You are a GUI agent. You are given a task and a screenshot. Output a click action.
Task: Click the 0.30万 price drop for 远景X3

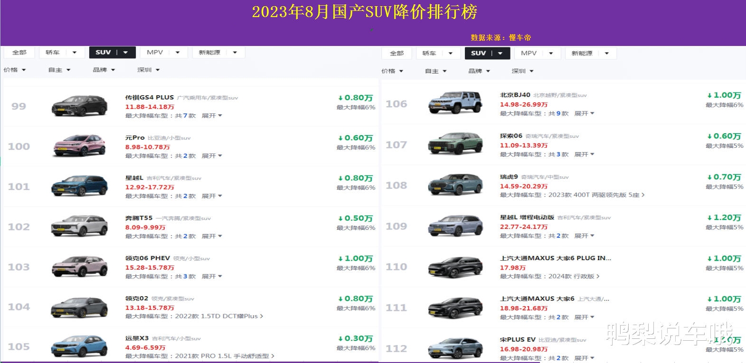pyautogui.click(x=355, y=338)
